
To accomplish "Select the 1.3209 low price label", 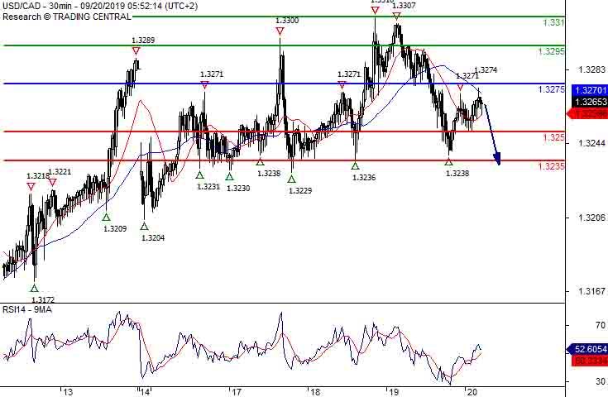I will point(115,229).
